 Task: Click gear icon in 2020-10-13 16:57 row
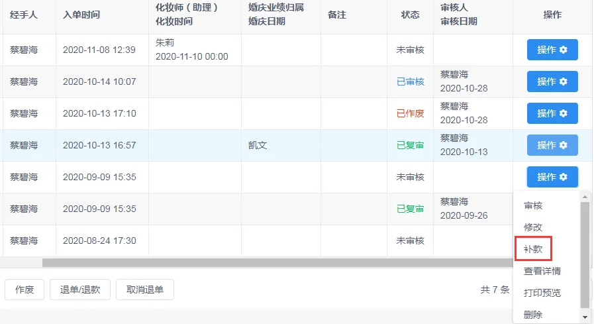[x=564, y=145]
